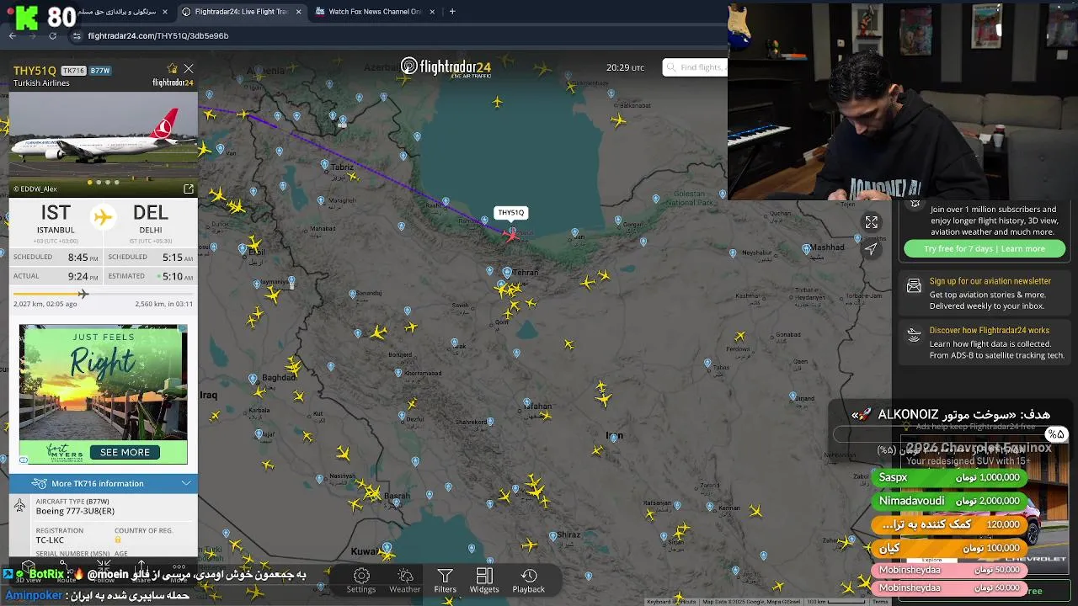1078x606 pixels.
Task: Click the DEL Delhi destination airport code
Action: pos(151,213)
